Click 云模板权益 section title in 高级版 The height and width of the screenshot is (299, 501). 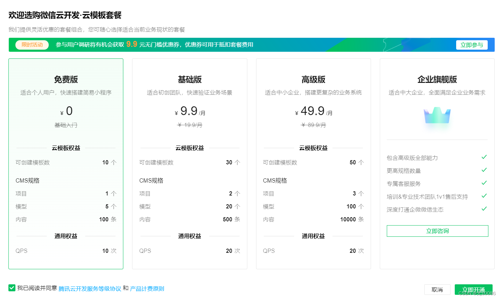point(313,148)
